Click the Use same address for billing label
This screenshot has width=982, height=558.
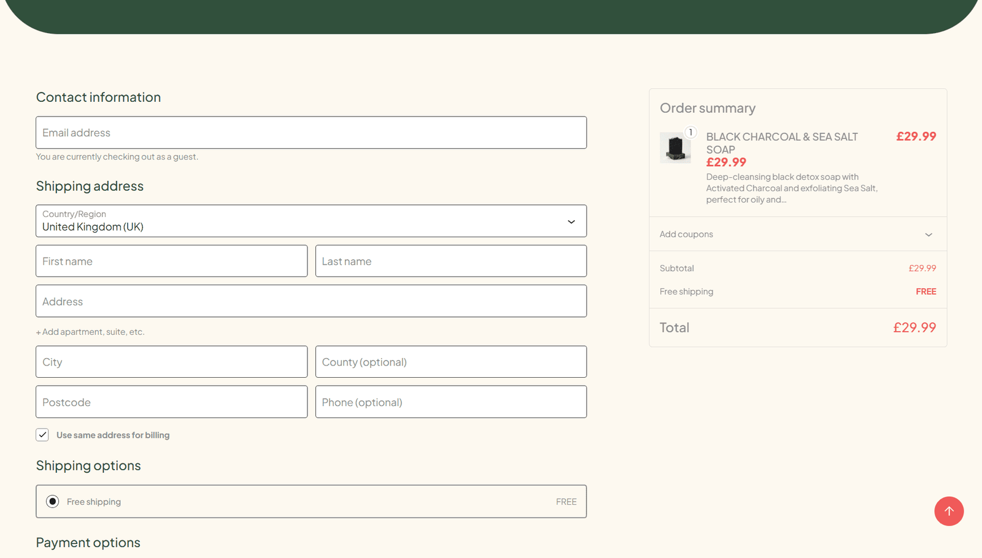113,435
